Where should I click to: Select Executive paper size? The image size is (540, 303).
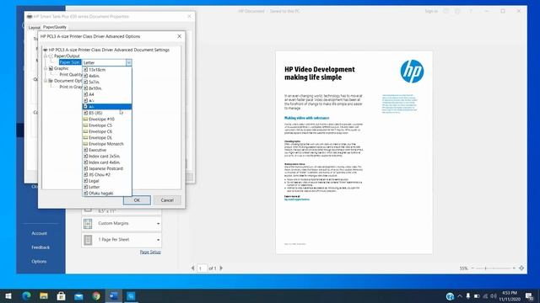tap(107, 150)
